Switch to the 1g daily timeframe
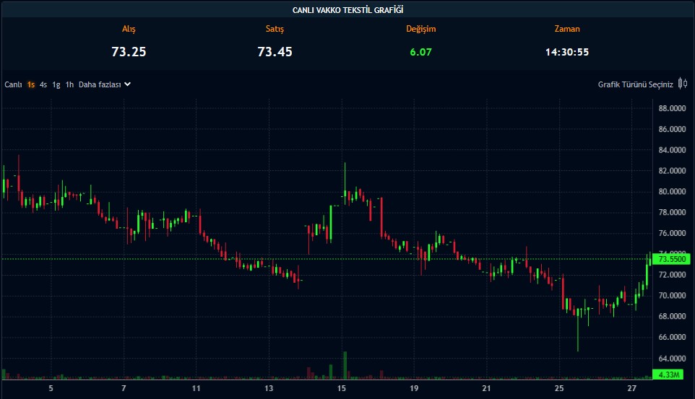This screenshot has width=695, height=399. tap(56, 84)
